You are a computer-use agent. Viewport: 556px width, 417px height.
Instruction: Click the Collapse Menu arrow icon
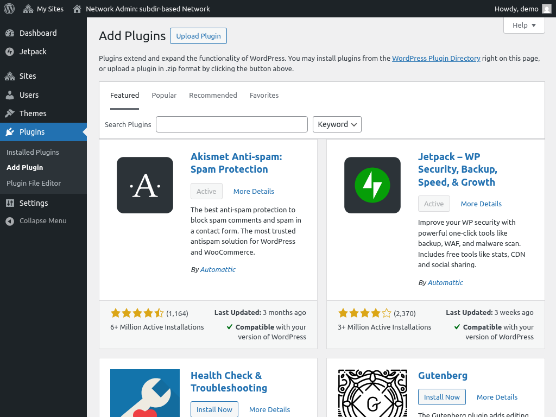(x=10, y=221)
